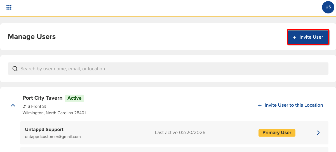Click the Manage Users page heading
This screenshot has height=152, width=336.
coord(32,37)
